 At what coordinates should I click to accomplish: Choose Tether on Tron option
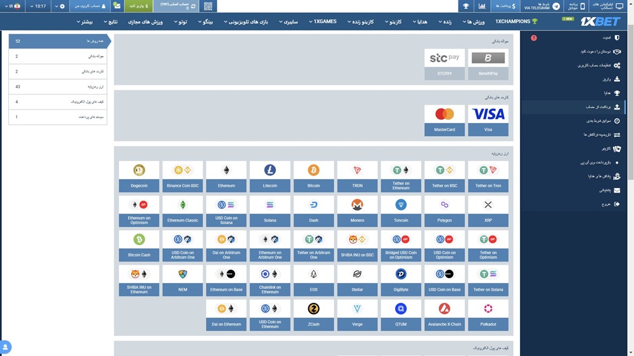488,176
